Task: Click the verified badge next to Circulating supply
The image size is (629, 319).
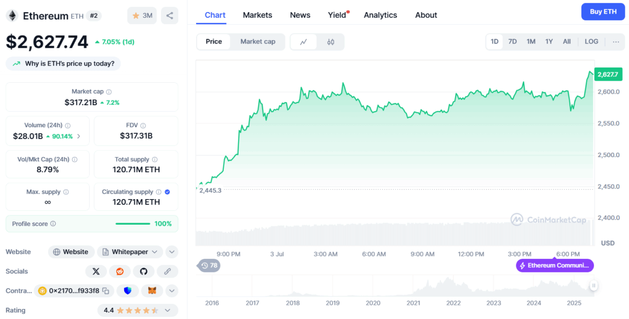Action: (167, 192)
